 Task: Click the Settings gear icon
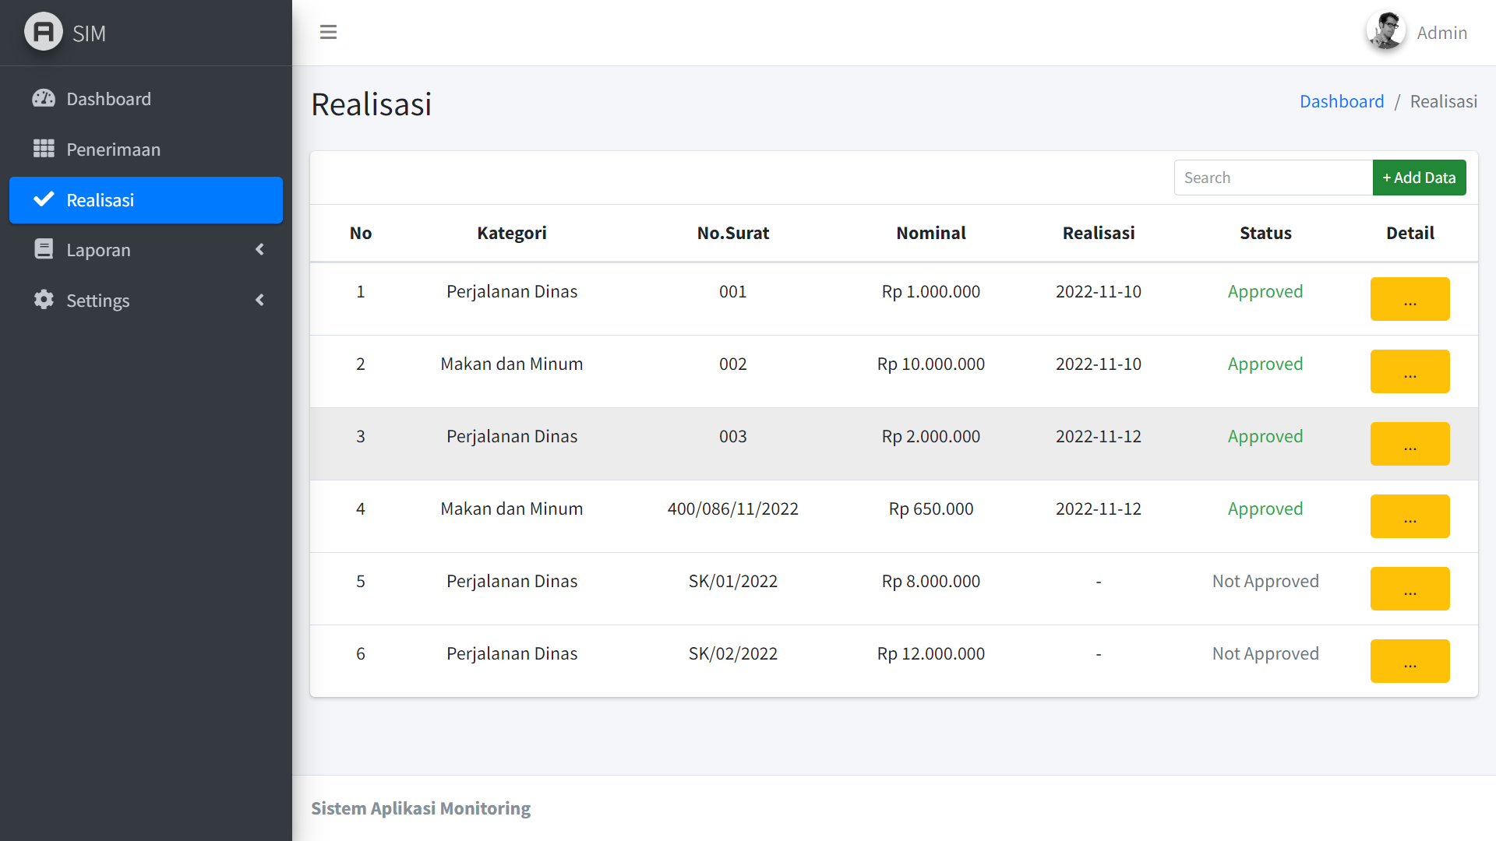pos(44,300)
